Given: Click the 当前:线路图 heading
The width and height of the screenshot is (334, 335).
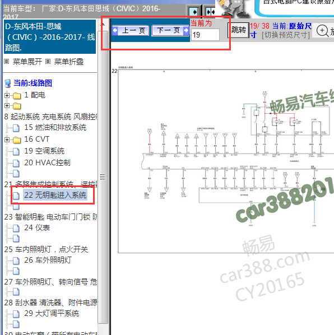Looking at the screenshot, I should click(33, 83).
